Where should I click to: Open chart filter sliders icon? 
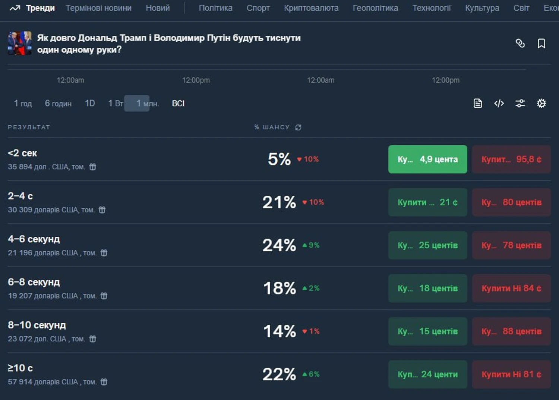click(520, 103)
